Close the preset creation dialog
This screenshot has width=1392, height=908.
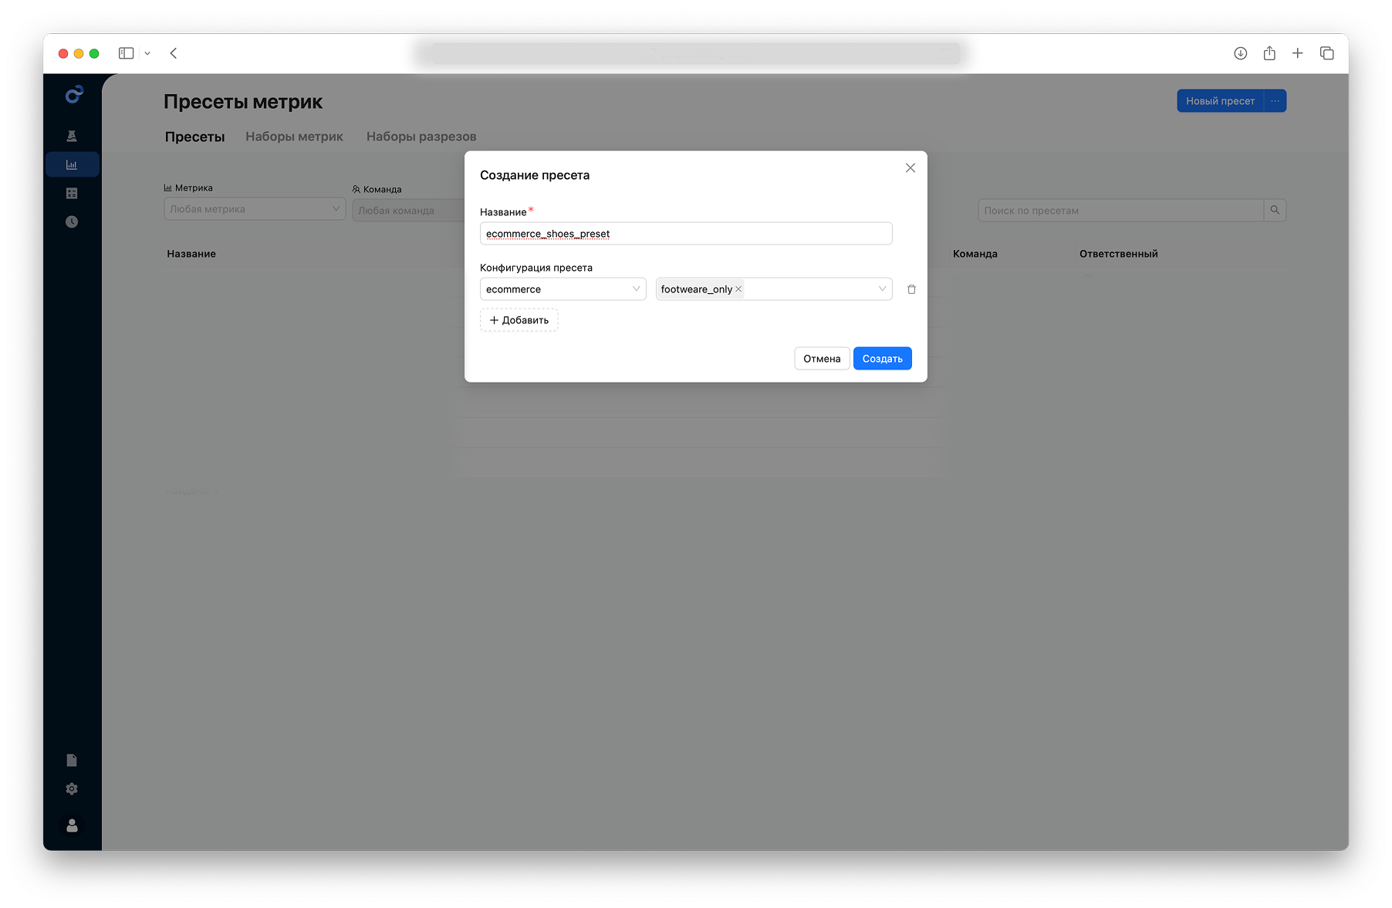click(911, 168)
